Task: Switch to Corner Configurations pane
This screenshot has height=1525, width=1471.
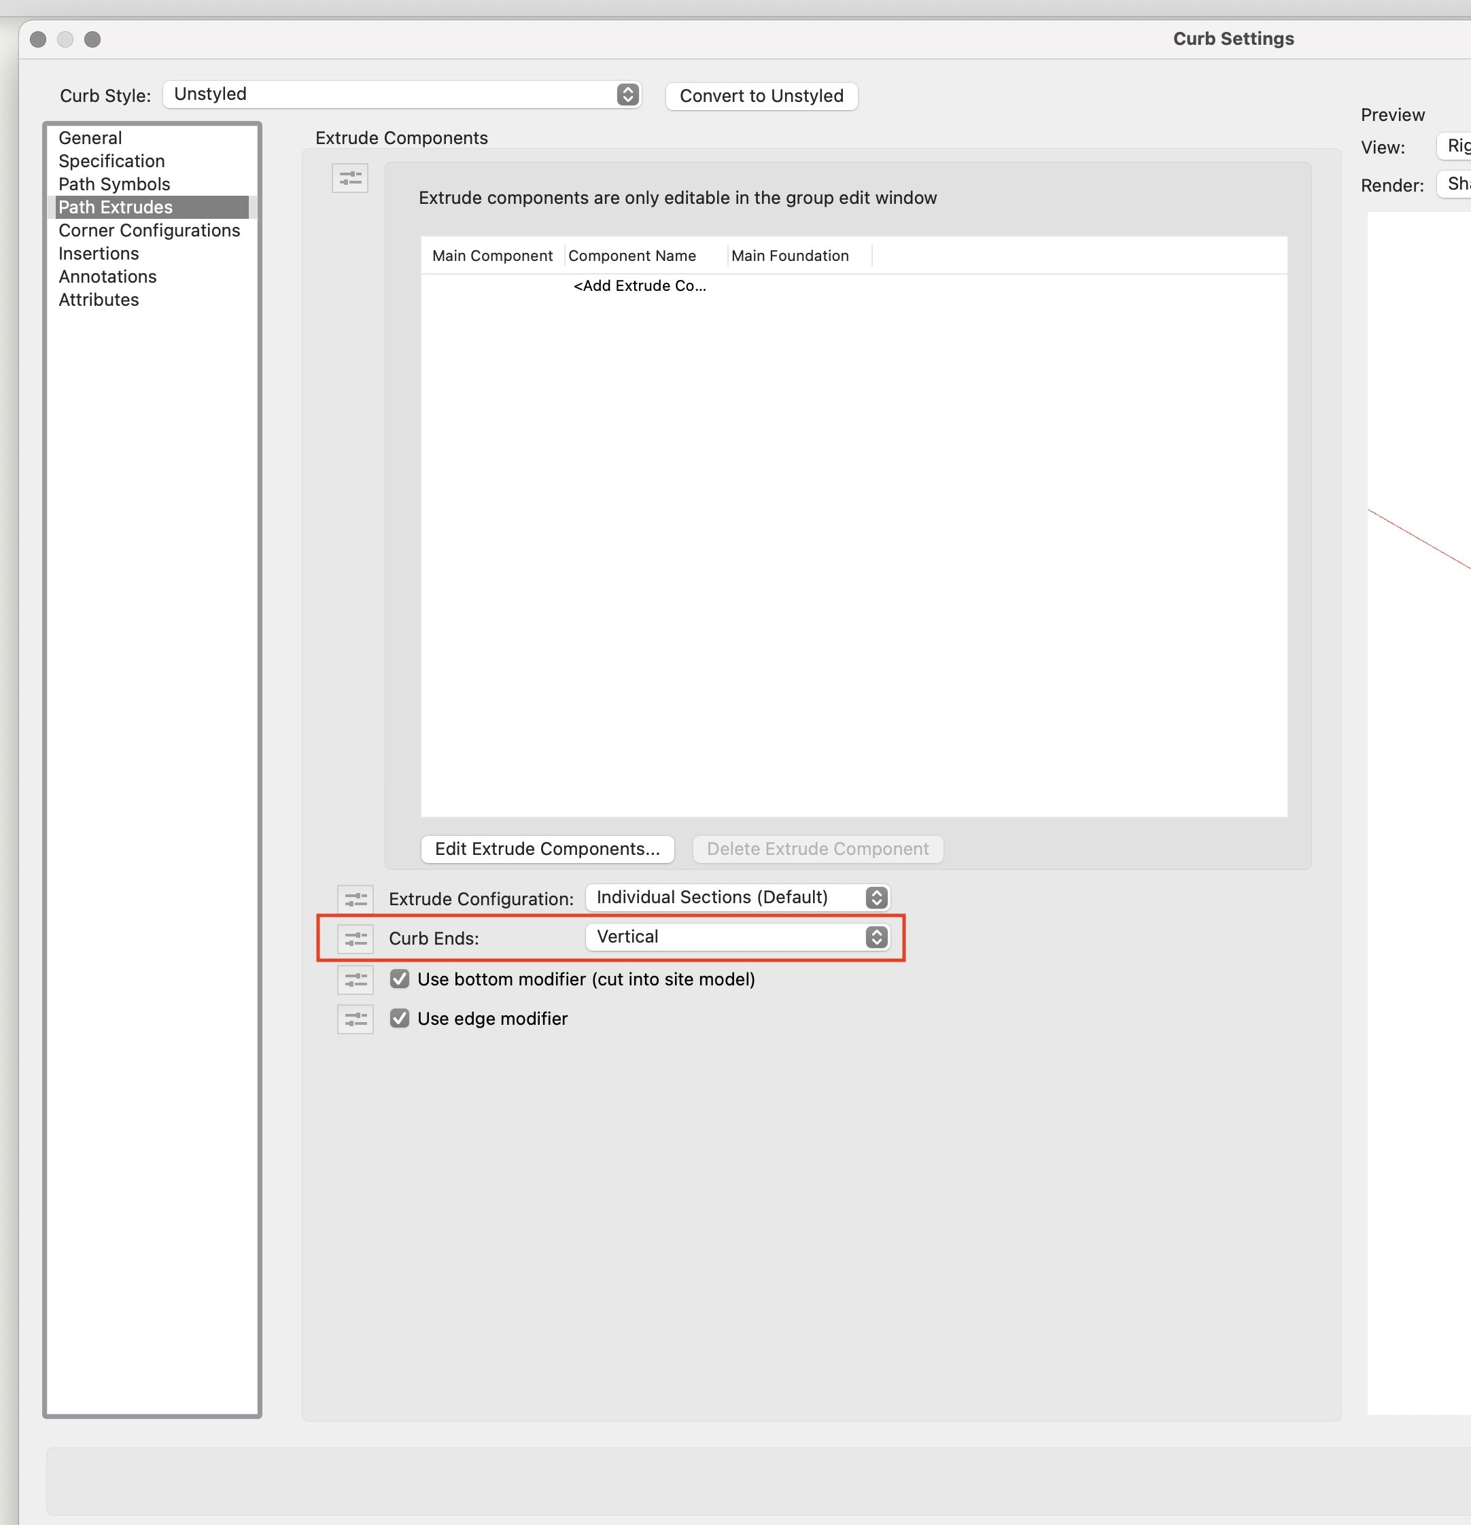Action: click(x=149, y=230)
